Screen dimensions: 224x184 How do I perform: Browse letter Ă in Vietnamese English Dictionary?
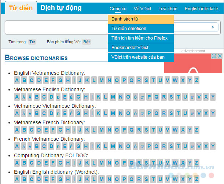(24, 97)
